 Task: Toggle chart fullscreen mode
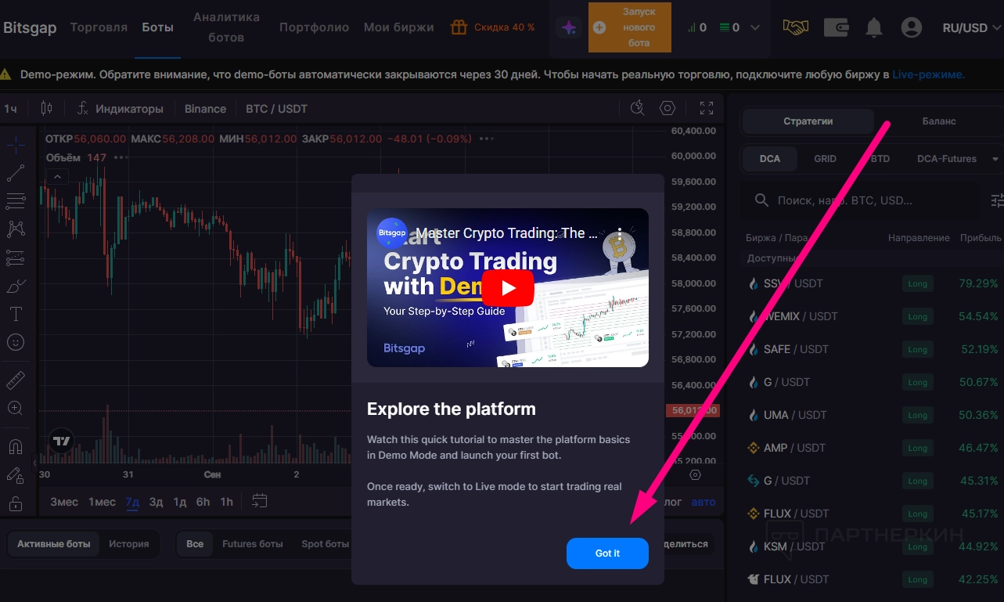tap(706, 108)
